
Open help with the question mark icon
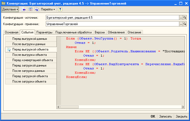60,9
